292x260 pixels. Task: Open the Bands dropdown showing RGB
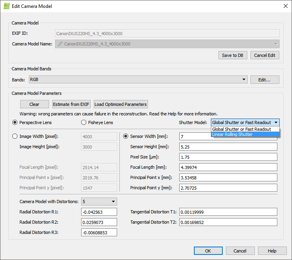(138, 80)
